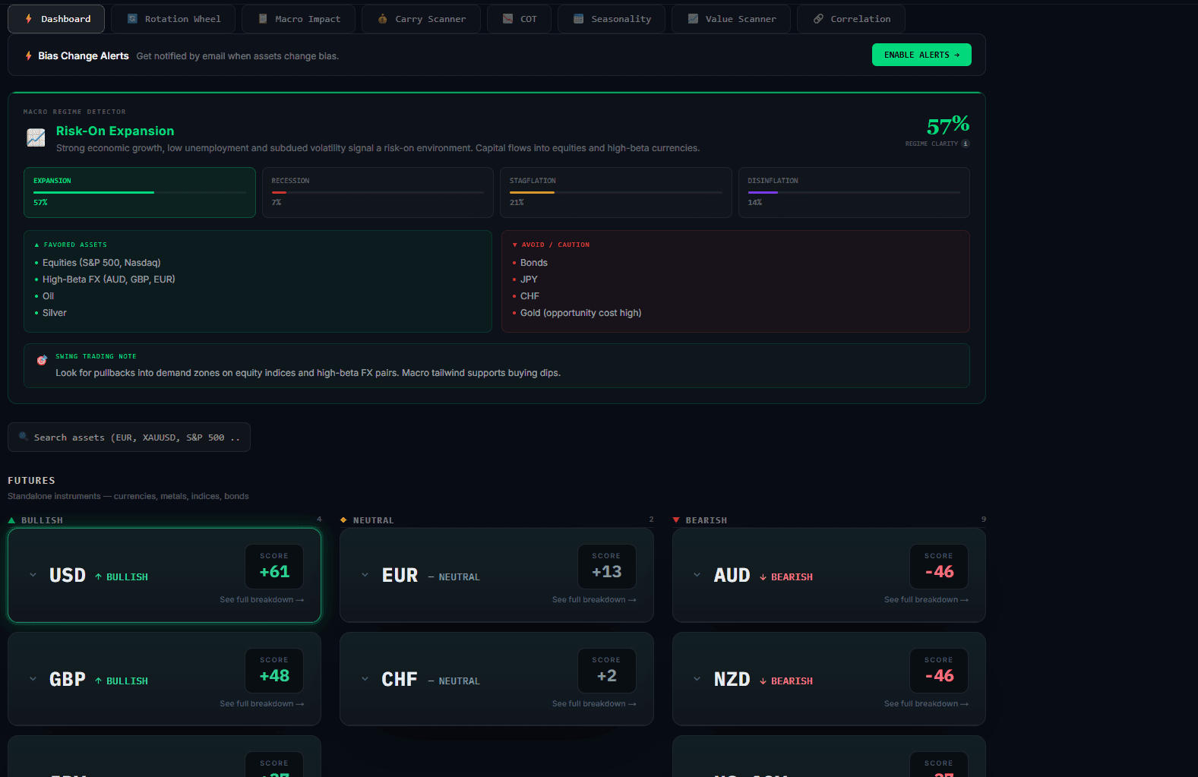Click the CHF score +2 box
This screenshot has height=777, width=1198.
coord(606,671)
